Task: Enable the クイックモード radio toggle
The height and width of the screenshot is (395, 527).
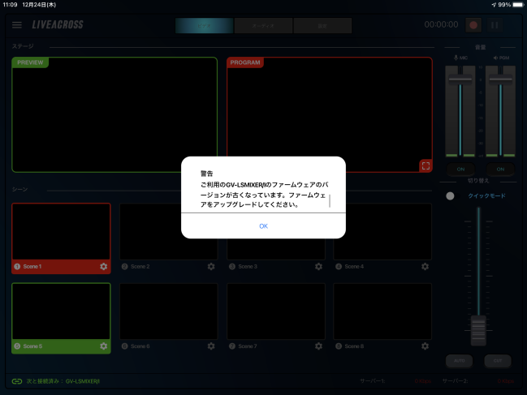Action: click(450, 196)
